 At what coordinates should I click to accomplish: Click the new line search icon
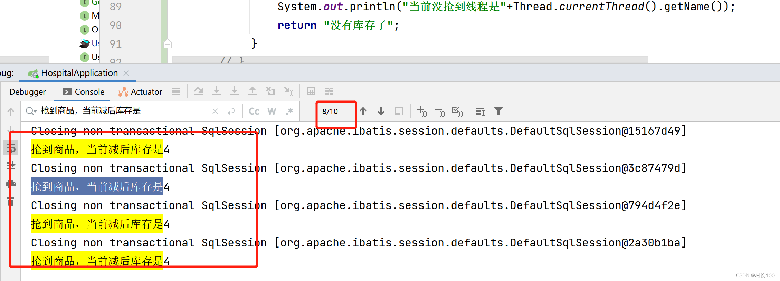(230, 111)
